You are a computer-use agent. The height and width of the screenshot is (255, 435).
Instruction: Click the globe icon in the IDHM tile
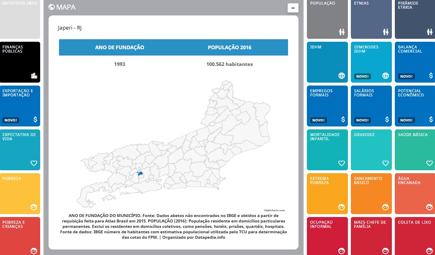click(x=342, y=76)
